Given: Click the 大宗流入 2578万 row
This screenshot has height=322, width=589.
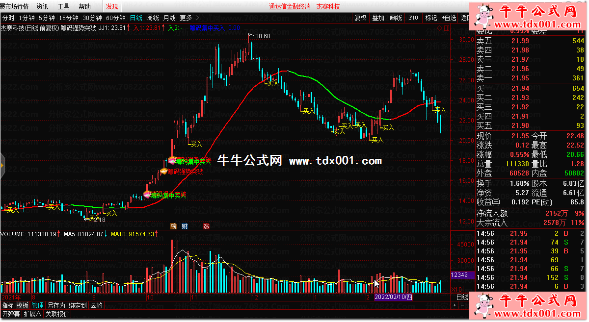Looking at the screenshot, I should (x=531, y=223).
